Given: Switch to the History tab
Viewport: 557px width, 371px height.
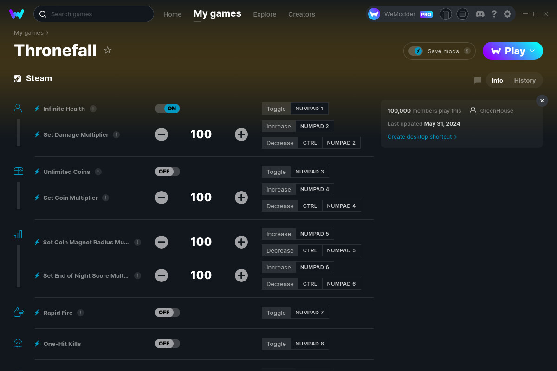Looking at the screenshot, I should 525,80.
